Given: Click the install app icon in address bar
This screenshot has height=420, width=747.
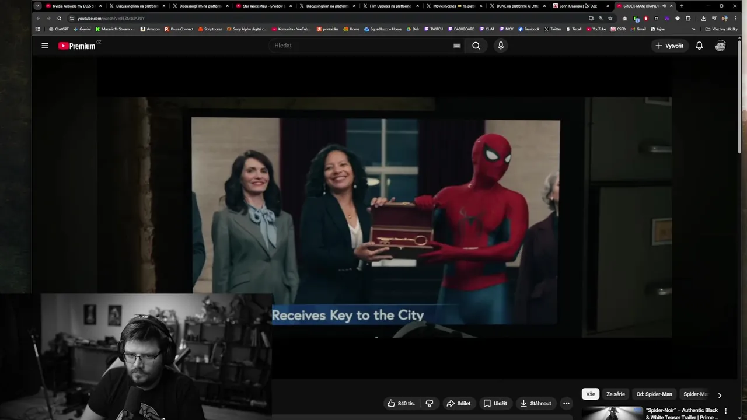Looking at the screenshot, I should pyautogui.click(x=591, y=18).
